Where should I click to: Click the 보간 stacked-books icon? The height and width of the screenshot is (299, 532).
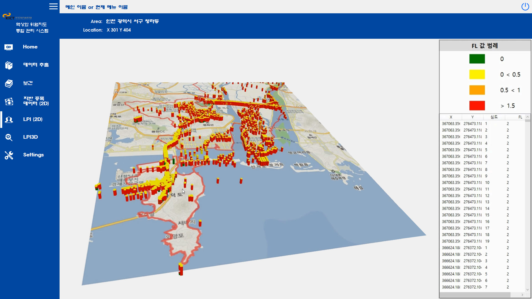tap(9, 83)
